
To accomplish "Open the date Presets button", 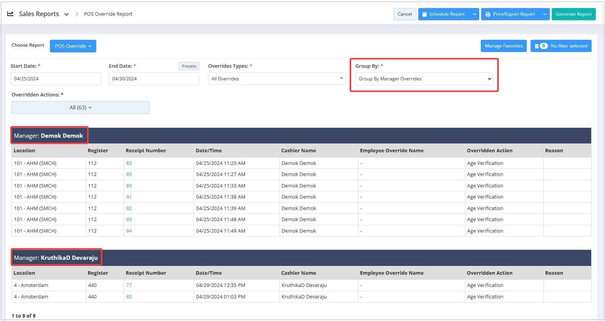I will pyautogui.click(x=189, y=66).
